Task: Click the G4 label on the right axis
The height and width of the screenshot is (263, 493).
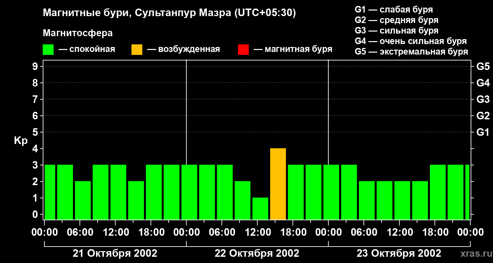Action: pyautogui.click(x=483, y=83)
